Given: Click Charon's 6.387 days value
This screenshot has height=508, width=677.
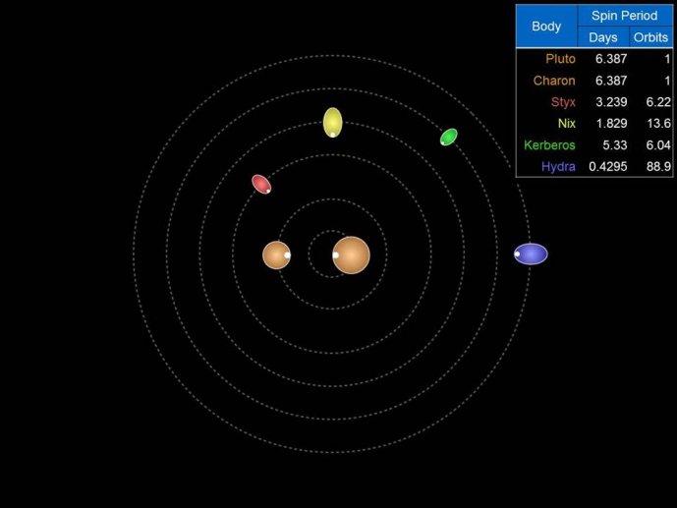Looking at the screenshot, I should pyautogui.click(x=611, y=81).
